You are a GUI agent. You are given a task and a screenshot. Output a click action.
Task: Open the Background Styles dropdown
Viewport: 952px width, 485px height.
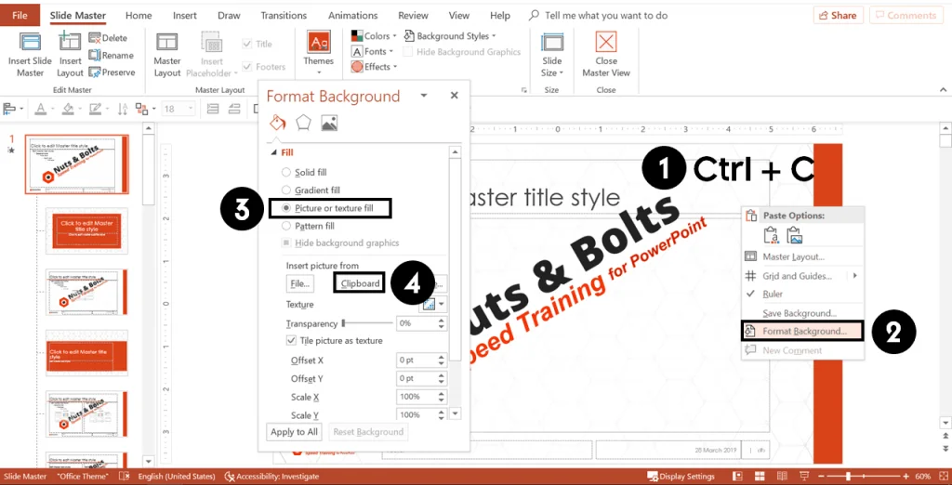click(450, 36)
